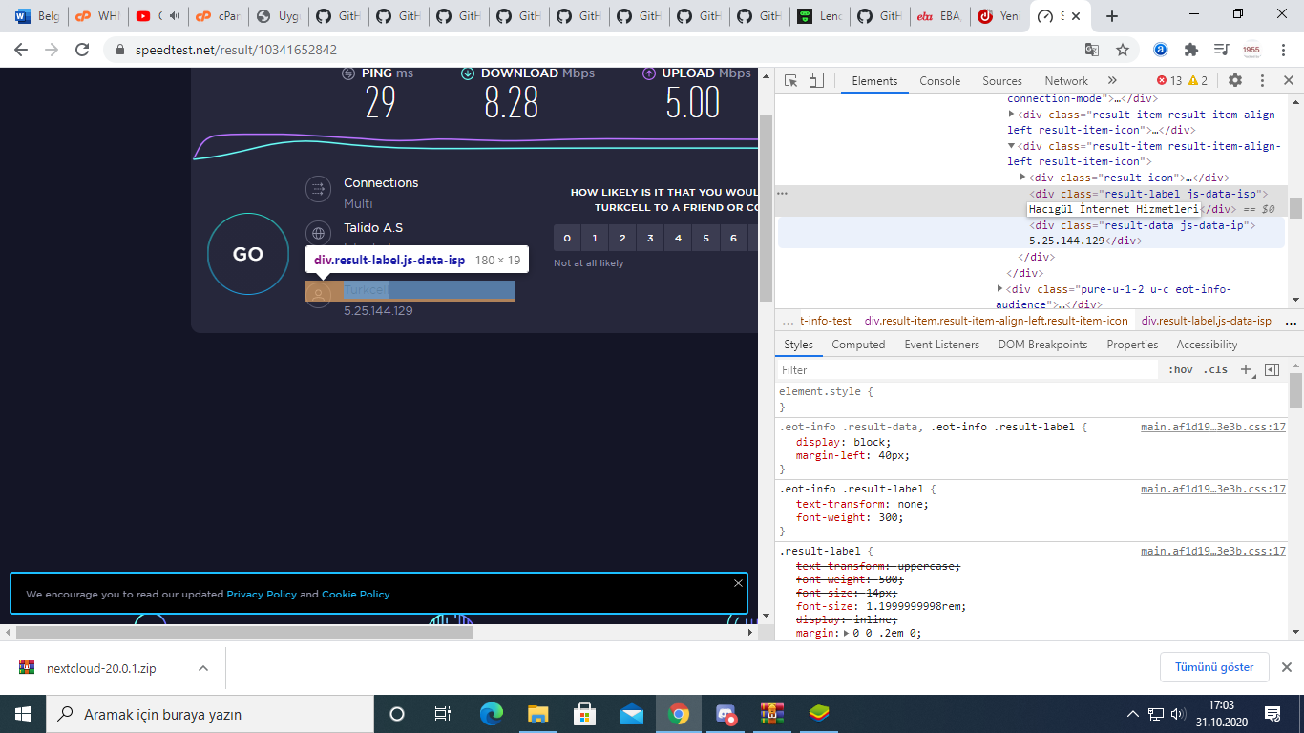Image resolution: width=1304 pixels, height=733 pixels.
Task: Select div.result-label.js-data-isp breadcrumb
Action: click(x=1207, y=321)
